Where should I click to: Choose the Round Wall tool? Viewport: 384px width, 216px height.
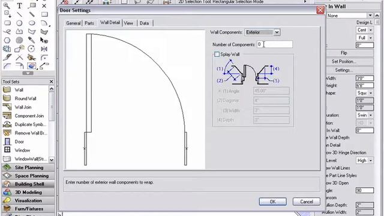26,98
